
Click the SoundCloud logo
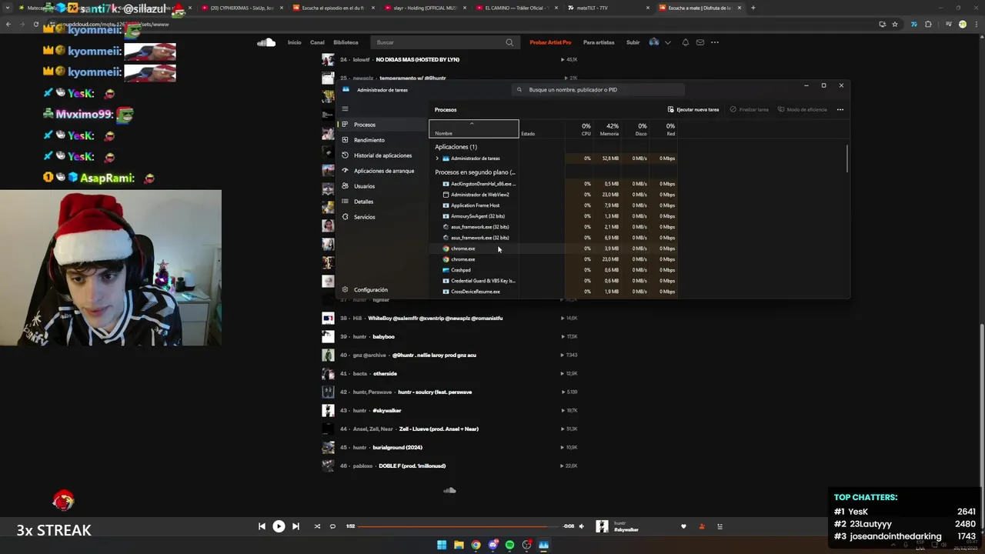point(266,42)
